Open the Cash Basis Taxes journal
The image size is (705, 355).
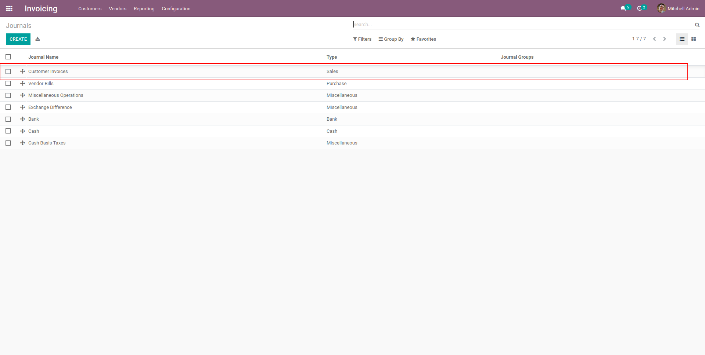(47, 143)
